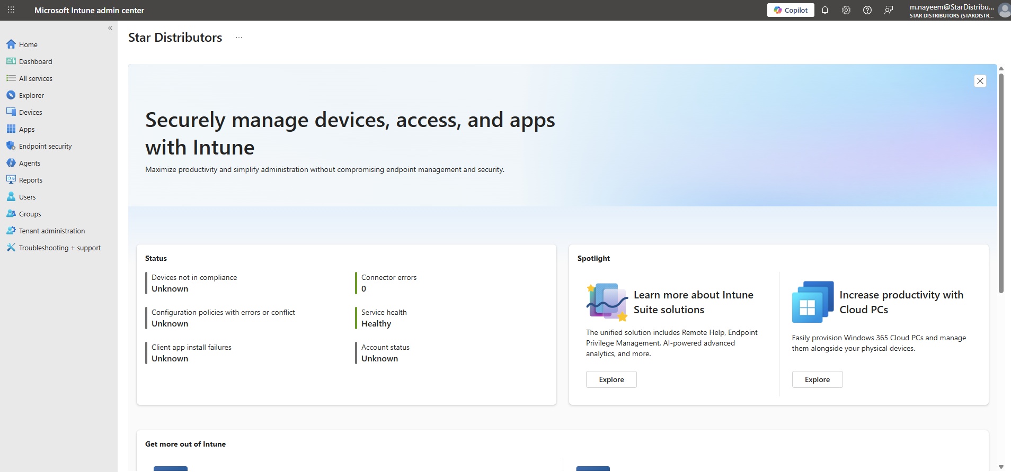Click the notifications bell icon
This screenshot has height=472, width=1011.
click(x=825, y=10)
